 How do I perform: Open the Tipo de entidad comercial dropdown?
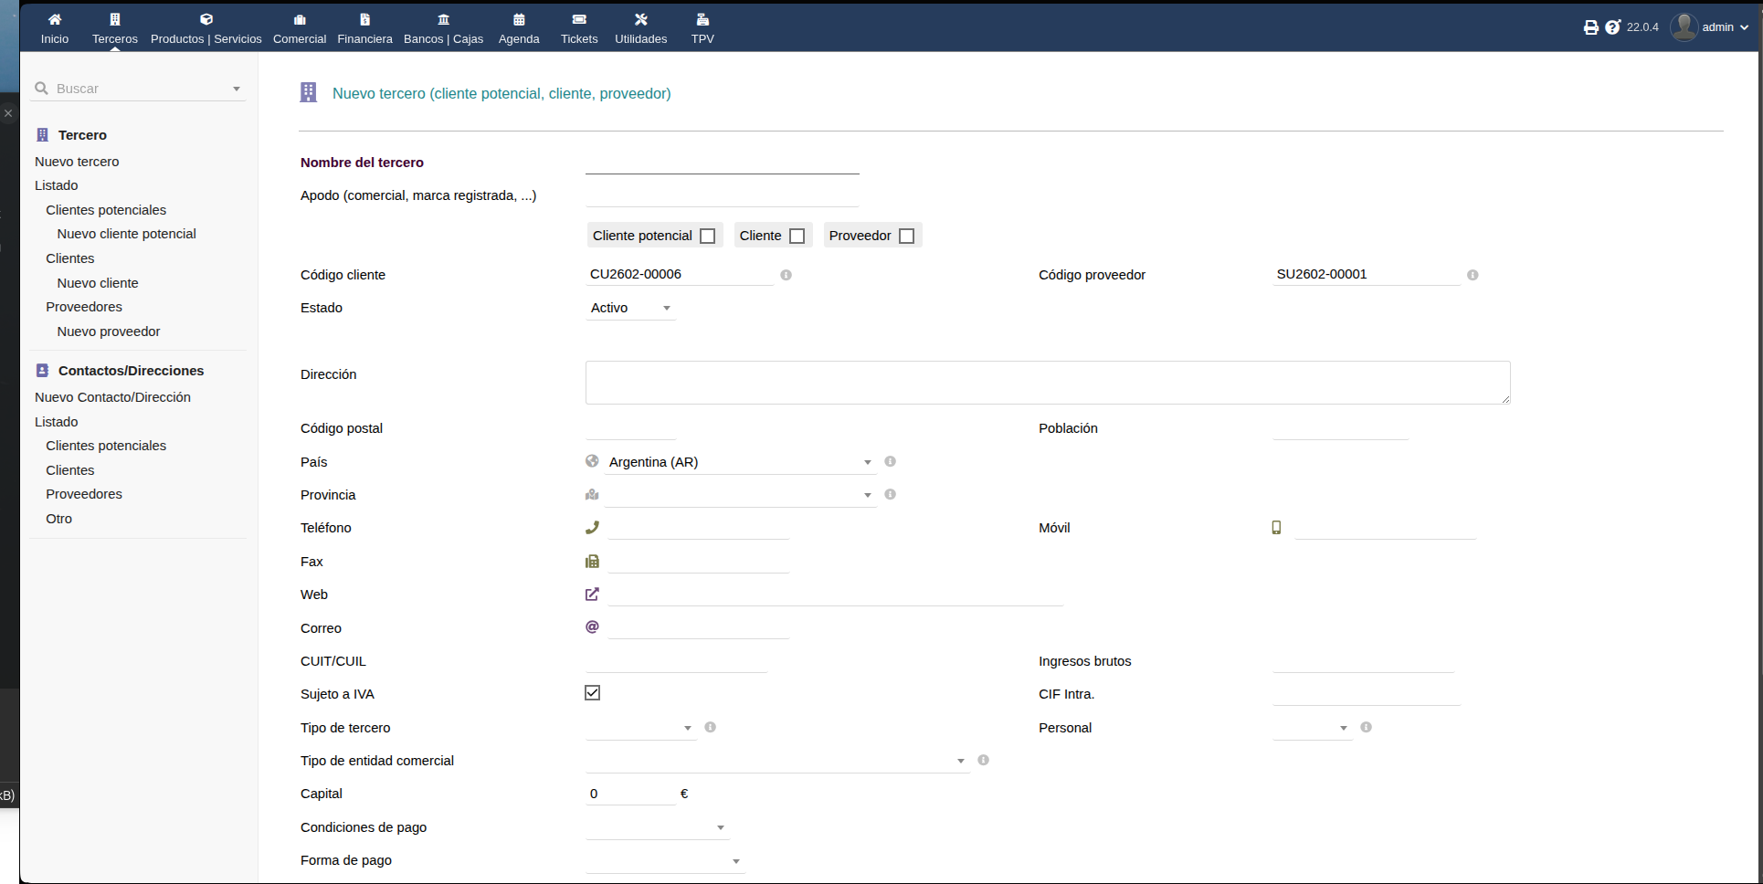pyautogui.click(x=777, y=761)
